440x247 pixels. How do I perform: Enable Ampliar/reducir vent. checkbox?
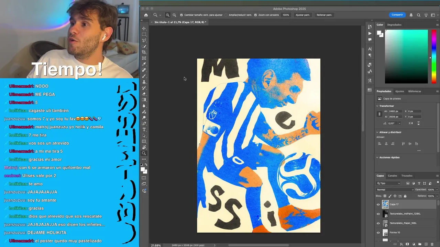tap(226, 15)
